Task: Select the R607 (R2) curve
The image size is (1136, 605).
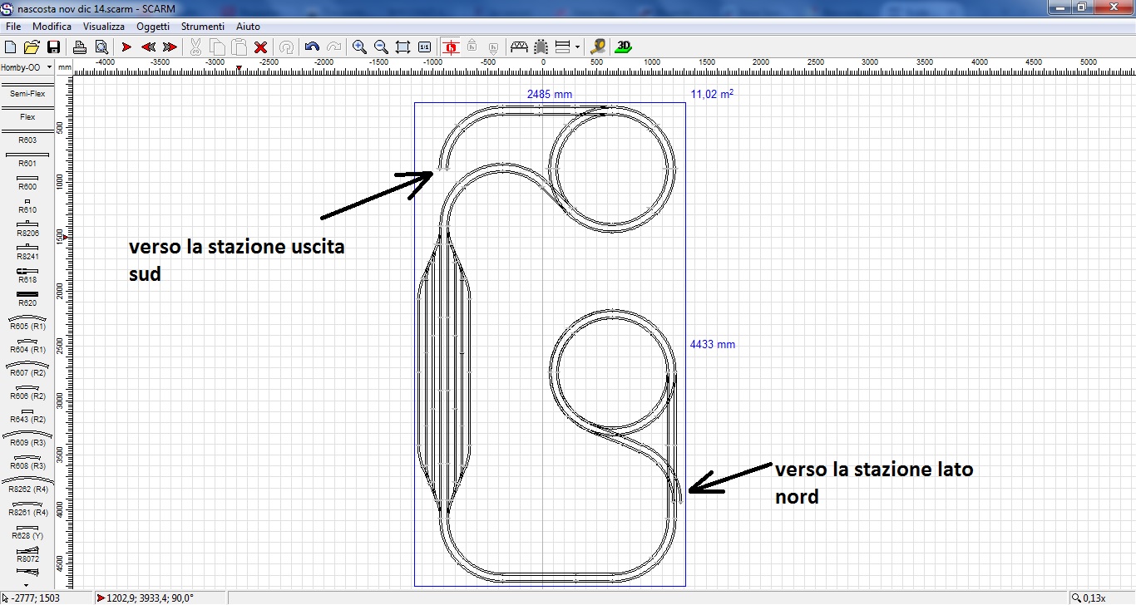Action: pos(27,370)
